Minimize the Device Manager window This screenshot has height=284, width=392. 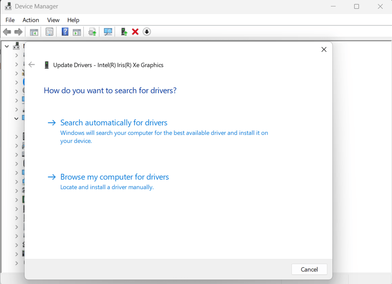pyautogui.click(x=333, y=6)
